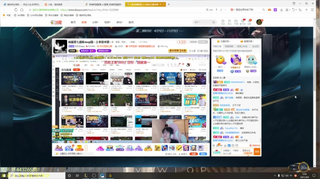Click the chat message input field

click(x=238, y=152)
